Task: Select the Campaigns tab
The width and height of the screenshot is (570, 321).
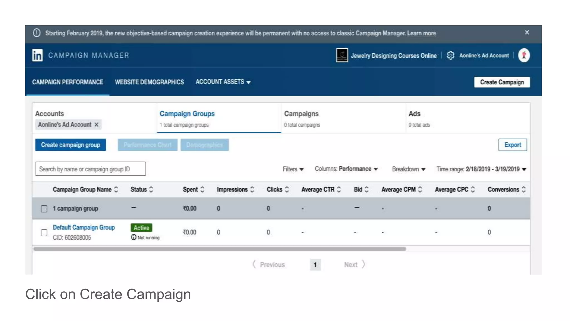Action: tap(343, 118)
